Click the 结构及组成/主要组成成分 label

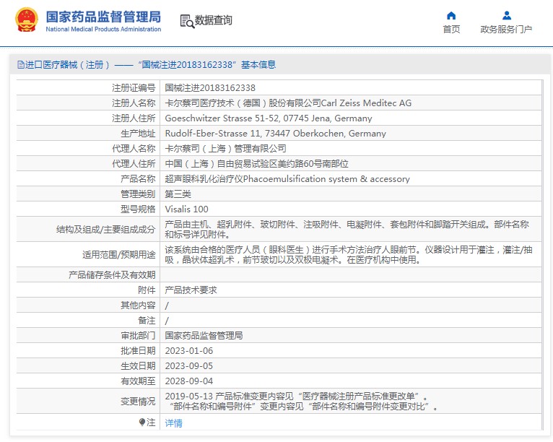click(x=106, y=229)
